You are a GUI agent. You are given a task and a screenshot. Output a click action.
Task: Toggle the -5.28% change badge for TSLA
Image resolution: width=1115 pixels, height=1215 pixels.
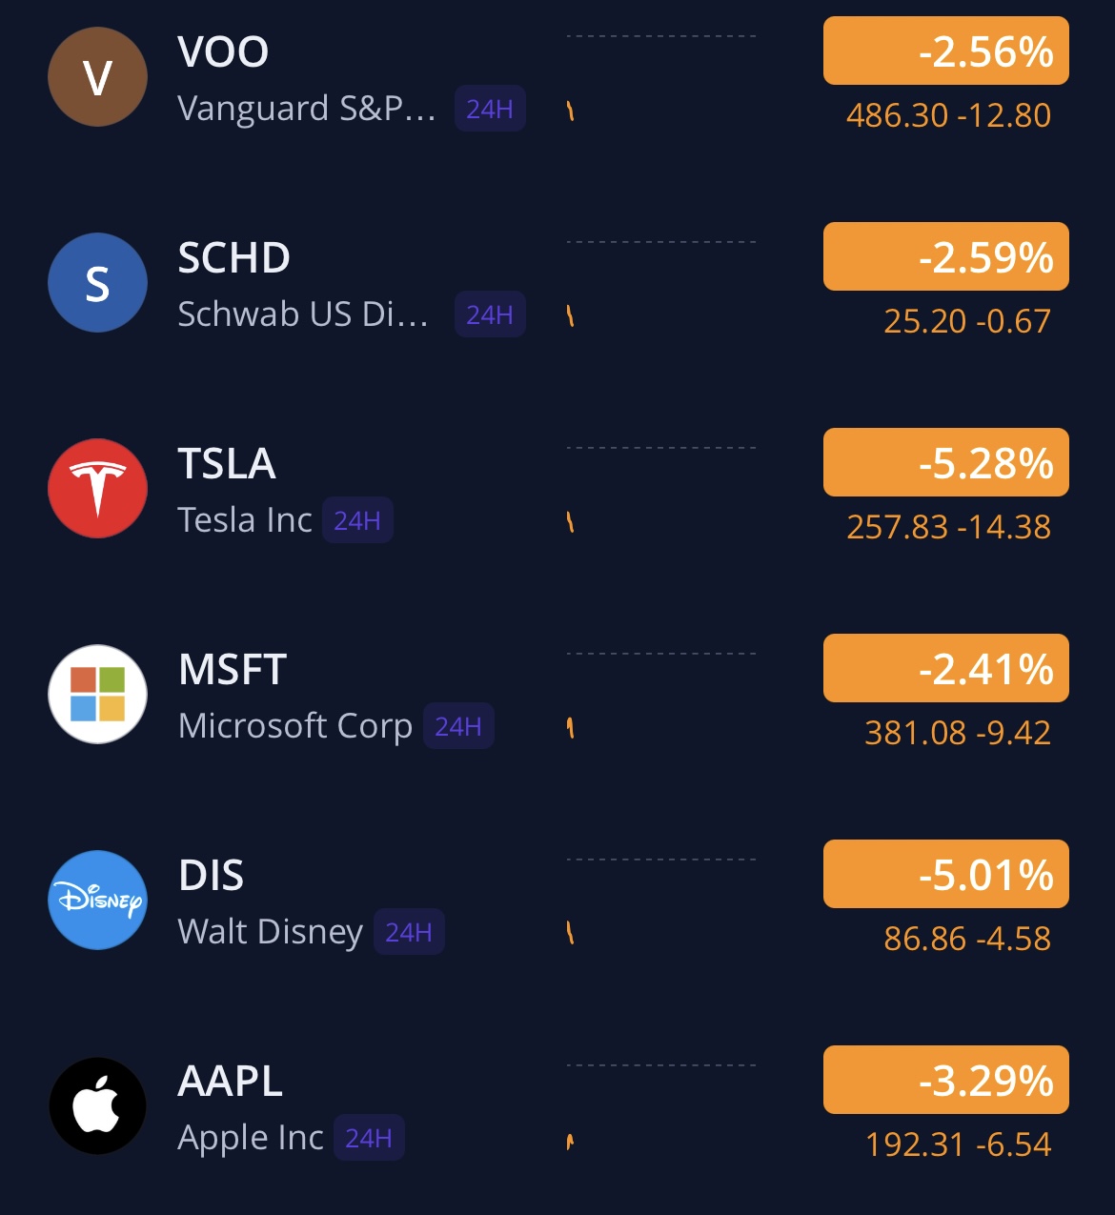(x=946, y=462)
